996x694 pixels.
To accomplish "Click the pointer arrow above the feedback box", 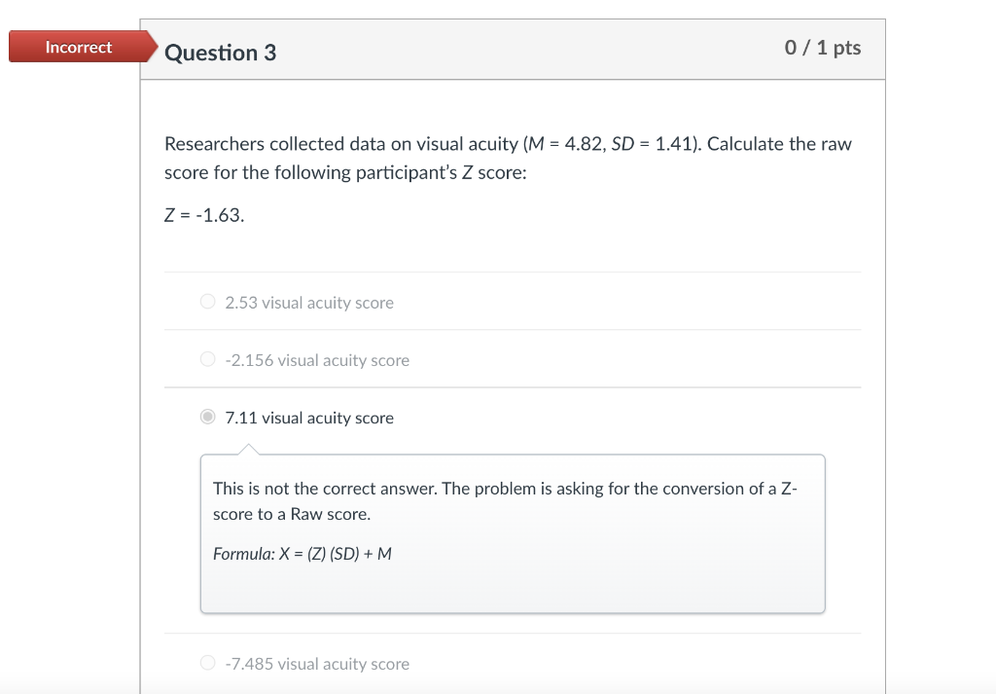I will [x=251, y=450].
